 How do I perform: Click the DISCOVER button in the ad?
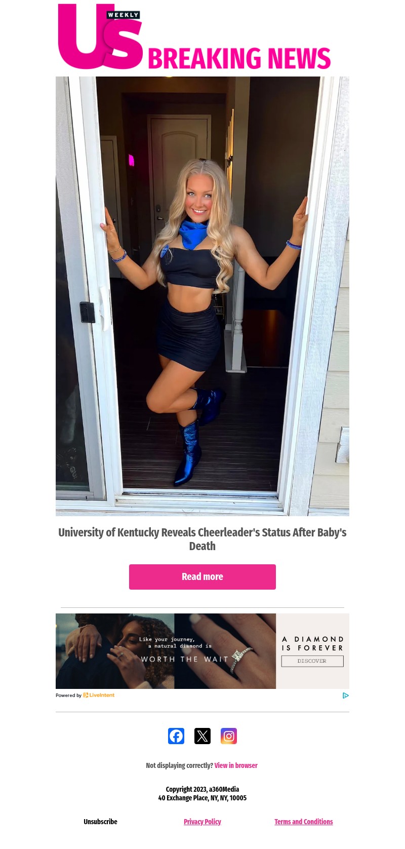(312, 661)
